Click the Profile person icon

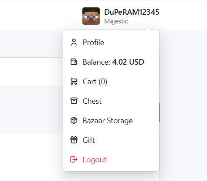tap(74, 43)
